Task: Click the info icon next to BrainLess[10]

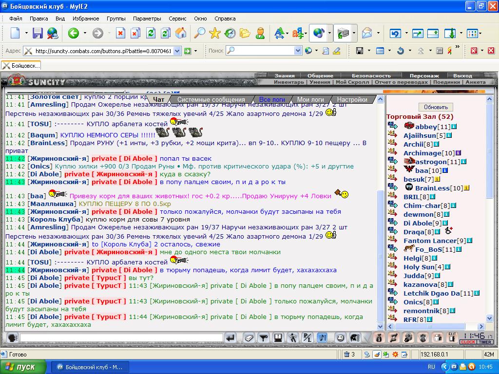Action: [466, 188]
